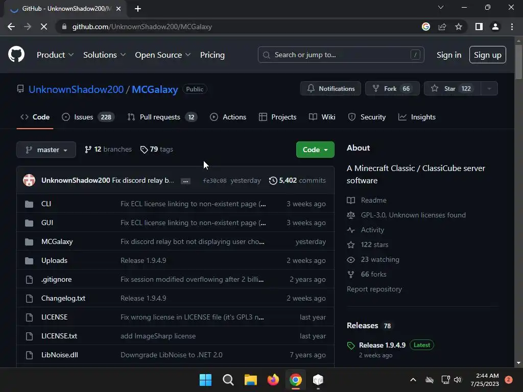Go back using the browser back arrow
This screenshot has height=392, width=523.
pos(11,27)
